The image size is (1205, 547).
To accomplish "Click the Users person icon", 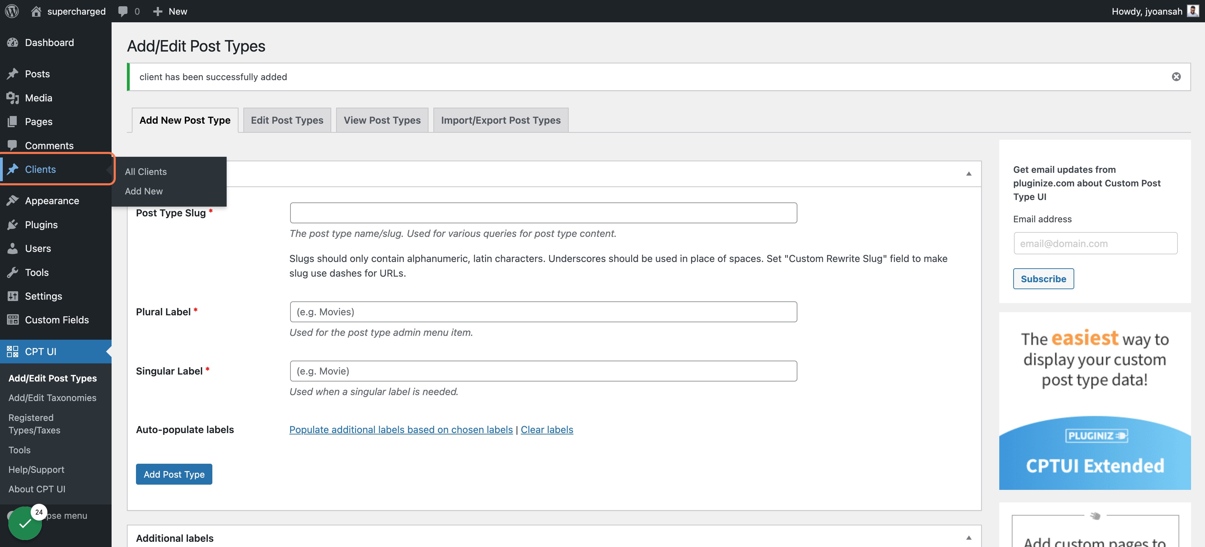I will [13, 248].
